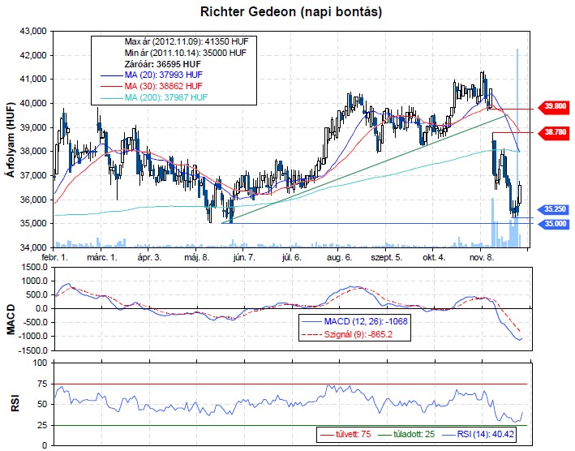This screenshot has width=575, height=451.
Task: Click the -1500.0 MACD axis label
Action: point(33,350)
